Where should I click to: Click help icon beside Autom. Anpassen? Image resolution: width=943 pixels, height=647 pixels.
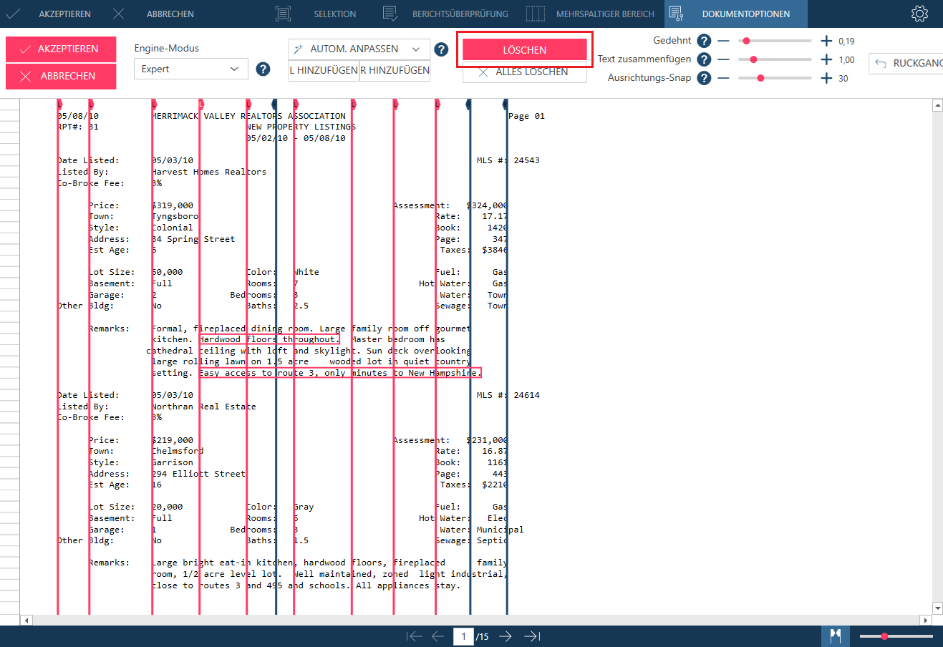441,49
